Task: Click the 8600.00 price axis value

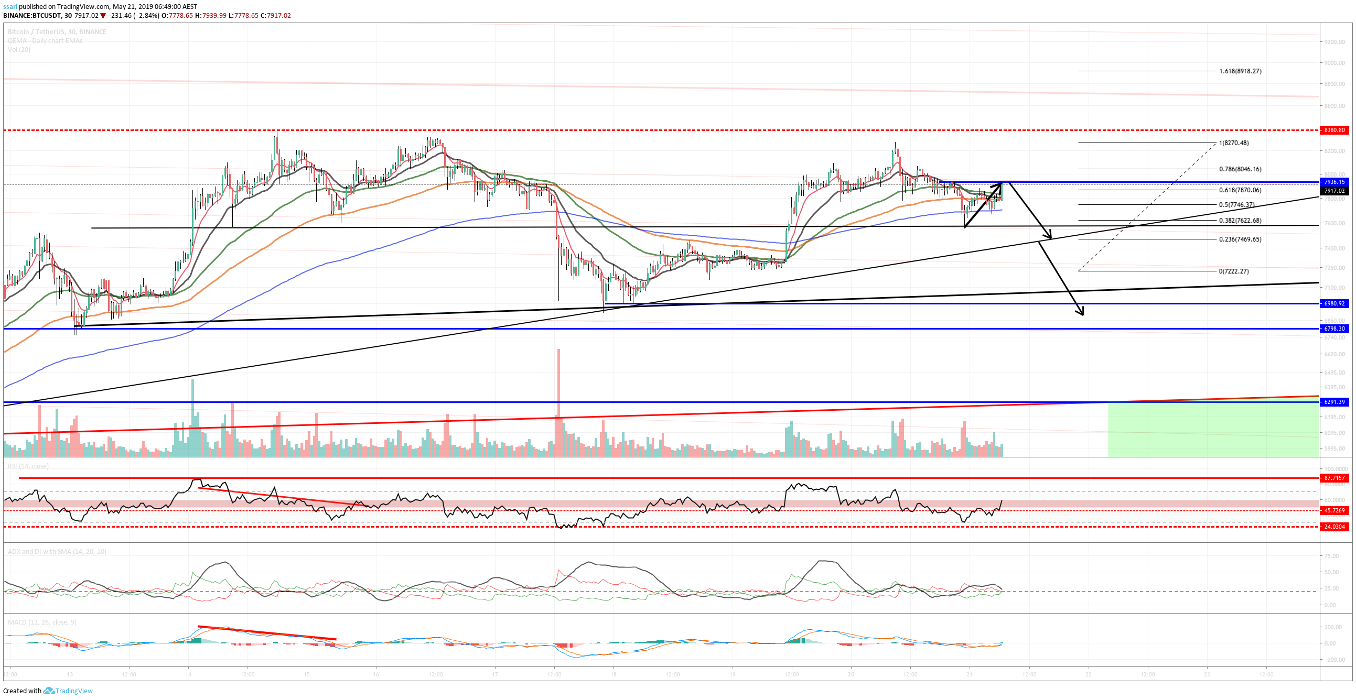Action: click(1335, 106)
